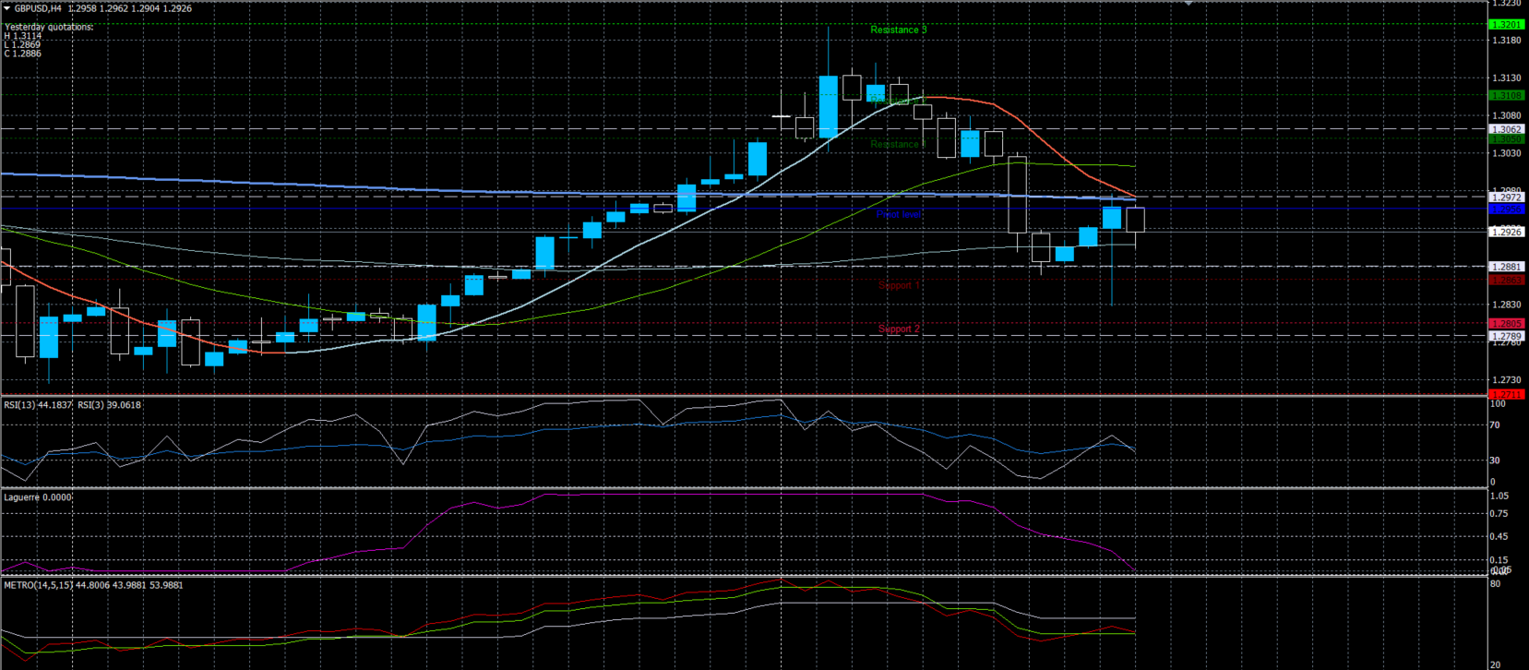
Task: Click the RSI scale value 30
Action: point(1495,461)
